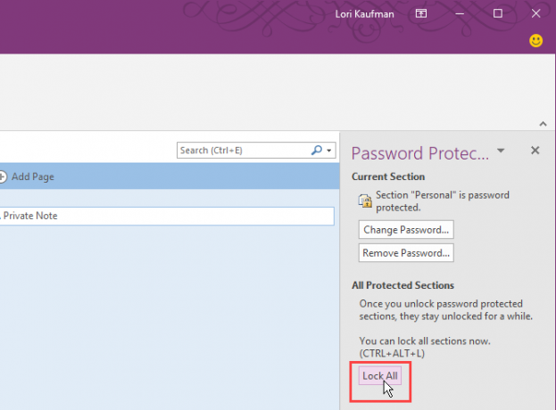Expand the search scope dropdown arrow
Screen dimensions: 556x410
329,151
